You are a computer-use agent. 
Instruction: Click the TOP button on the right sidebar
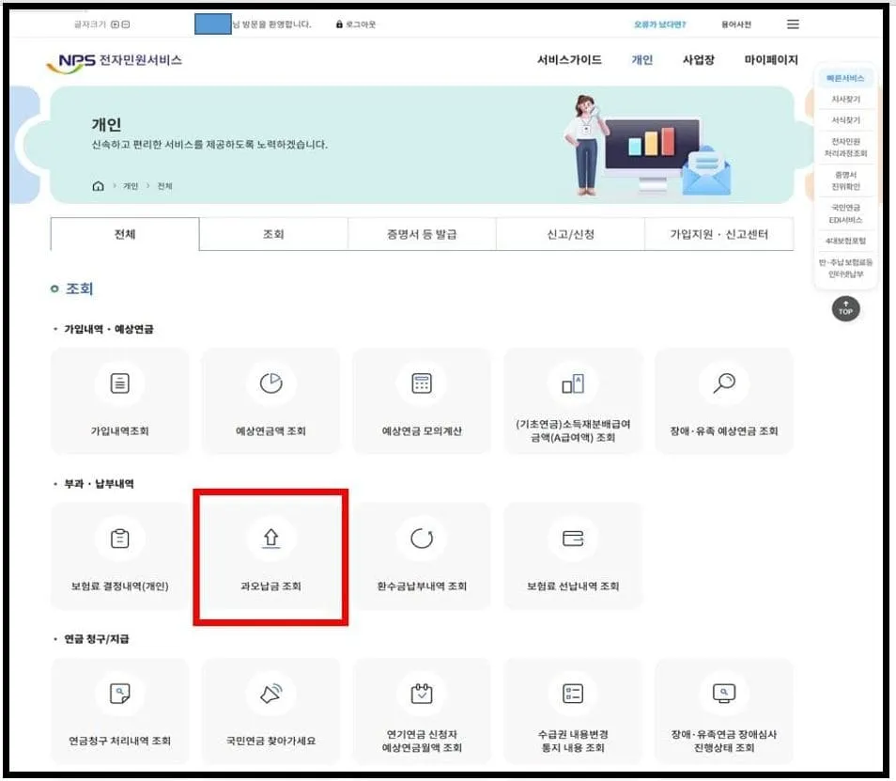(x=844, y=309)
